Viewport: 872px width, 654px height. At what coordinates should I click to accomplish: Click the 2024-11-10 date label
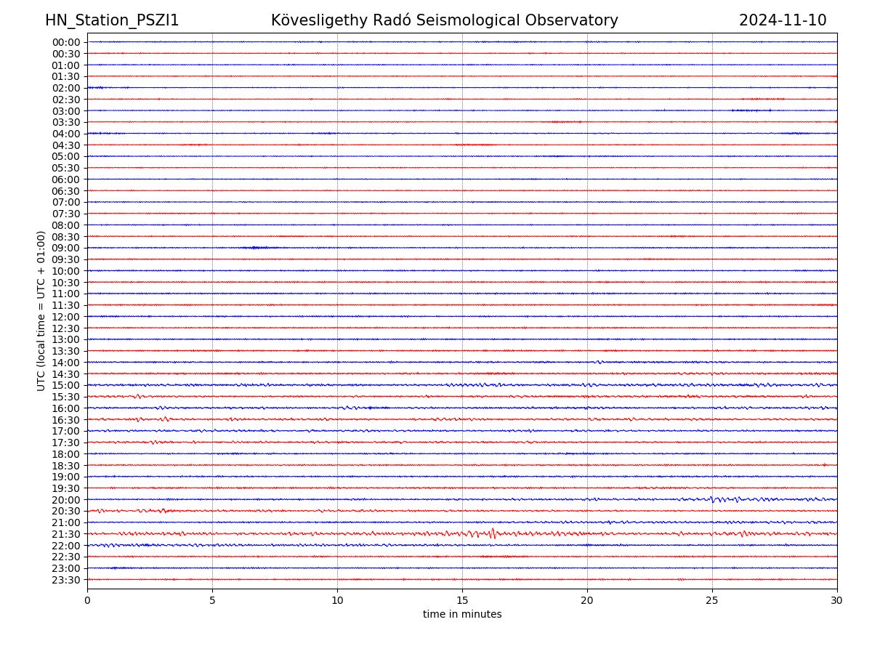(782, 21)
